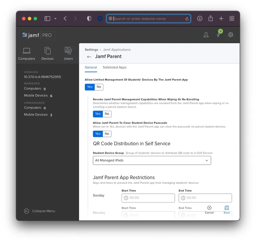Expand the All Managed iPads selector chevron
This screenshot has width=256, height=242.
(207, 160)
